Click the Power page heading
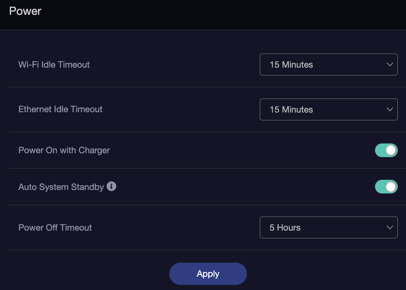Viewport: 406px width, 290px height. tap(25, 11)
